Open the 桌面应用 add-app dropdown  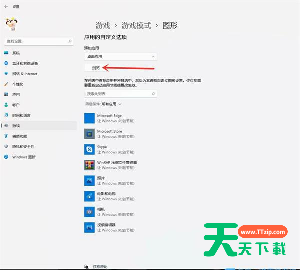point(120,56)
